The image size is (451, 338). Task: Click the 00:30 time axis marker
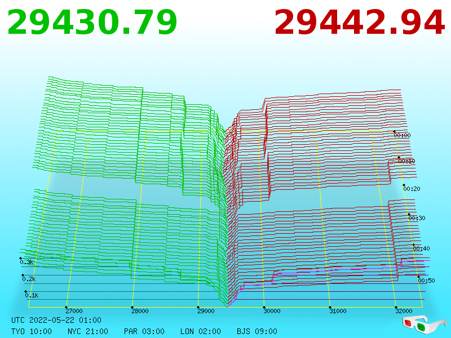pyautogui.click(x=417, y=218)
